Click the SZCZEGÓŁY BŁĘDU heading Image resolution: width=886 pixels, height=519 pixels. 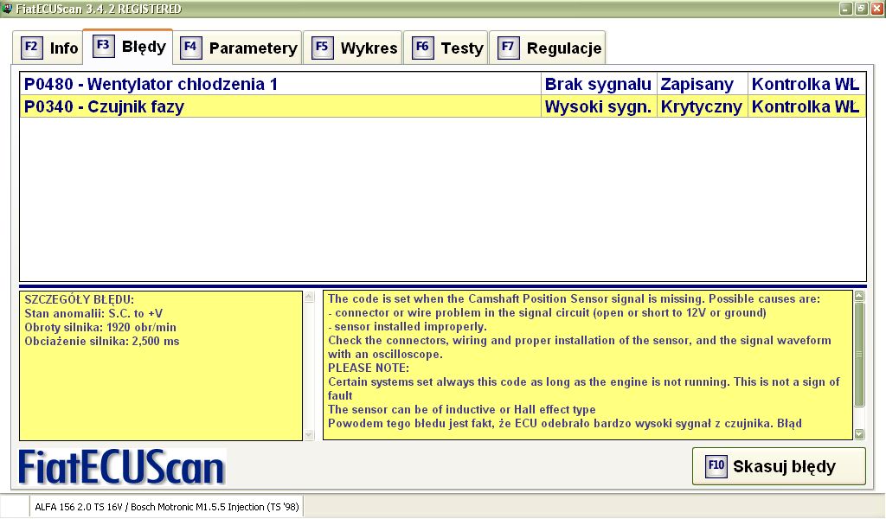click(79, 300)
